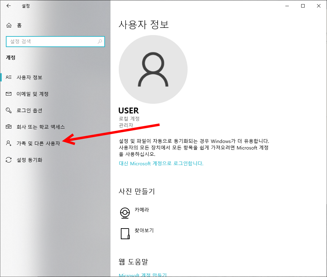
Task: Choose 카메라 to take photo
Action: [142, 210]
